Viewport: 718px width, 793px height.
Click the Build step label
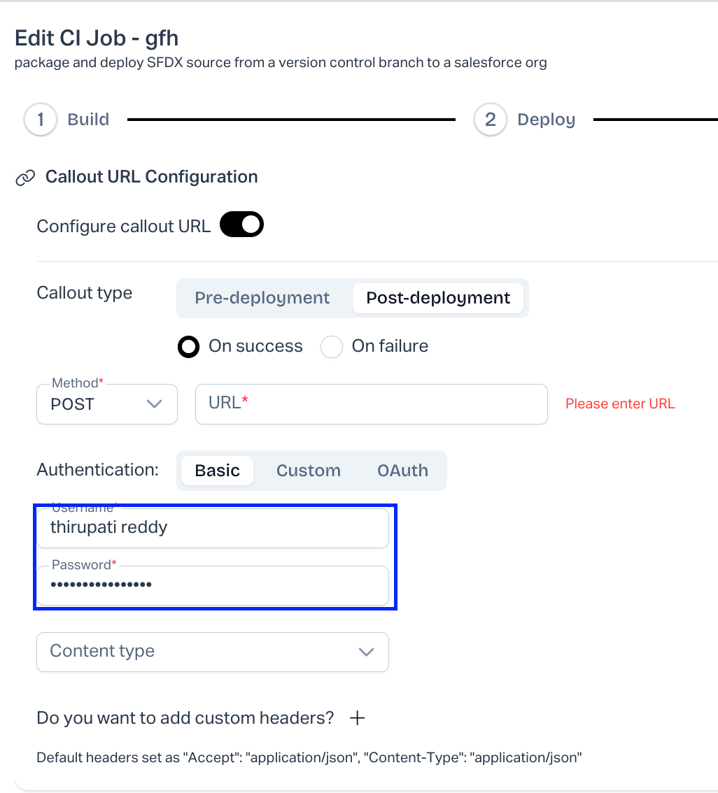88,120
